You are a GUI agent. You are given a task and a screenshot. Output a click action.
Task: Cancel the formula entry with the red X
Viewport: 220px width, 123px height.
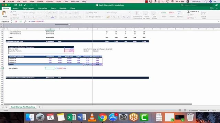[x=16, y=22]
